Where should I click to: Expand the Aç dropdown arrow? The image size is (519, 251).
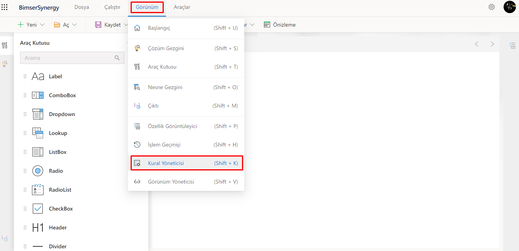point(74,25)
